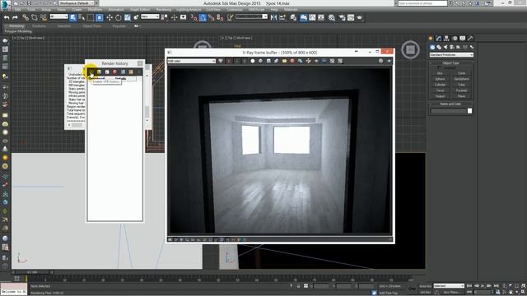Open the Standard Primitives dropdown
This screenshot has height=296, width=527.
click(x=451, y=55)
